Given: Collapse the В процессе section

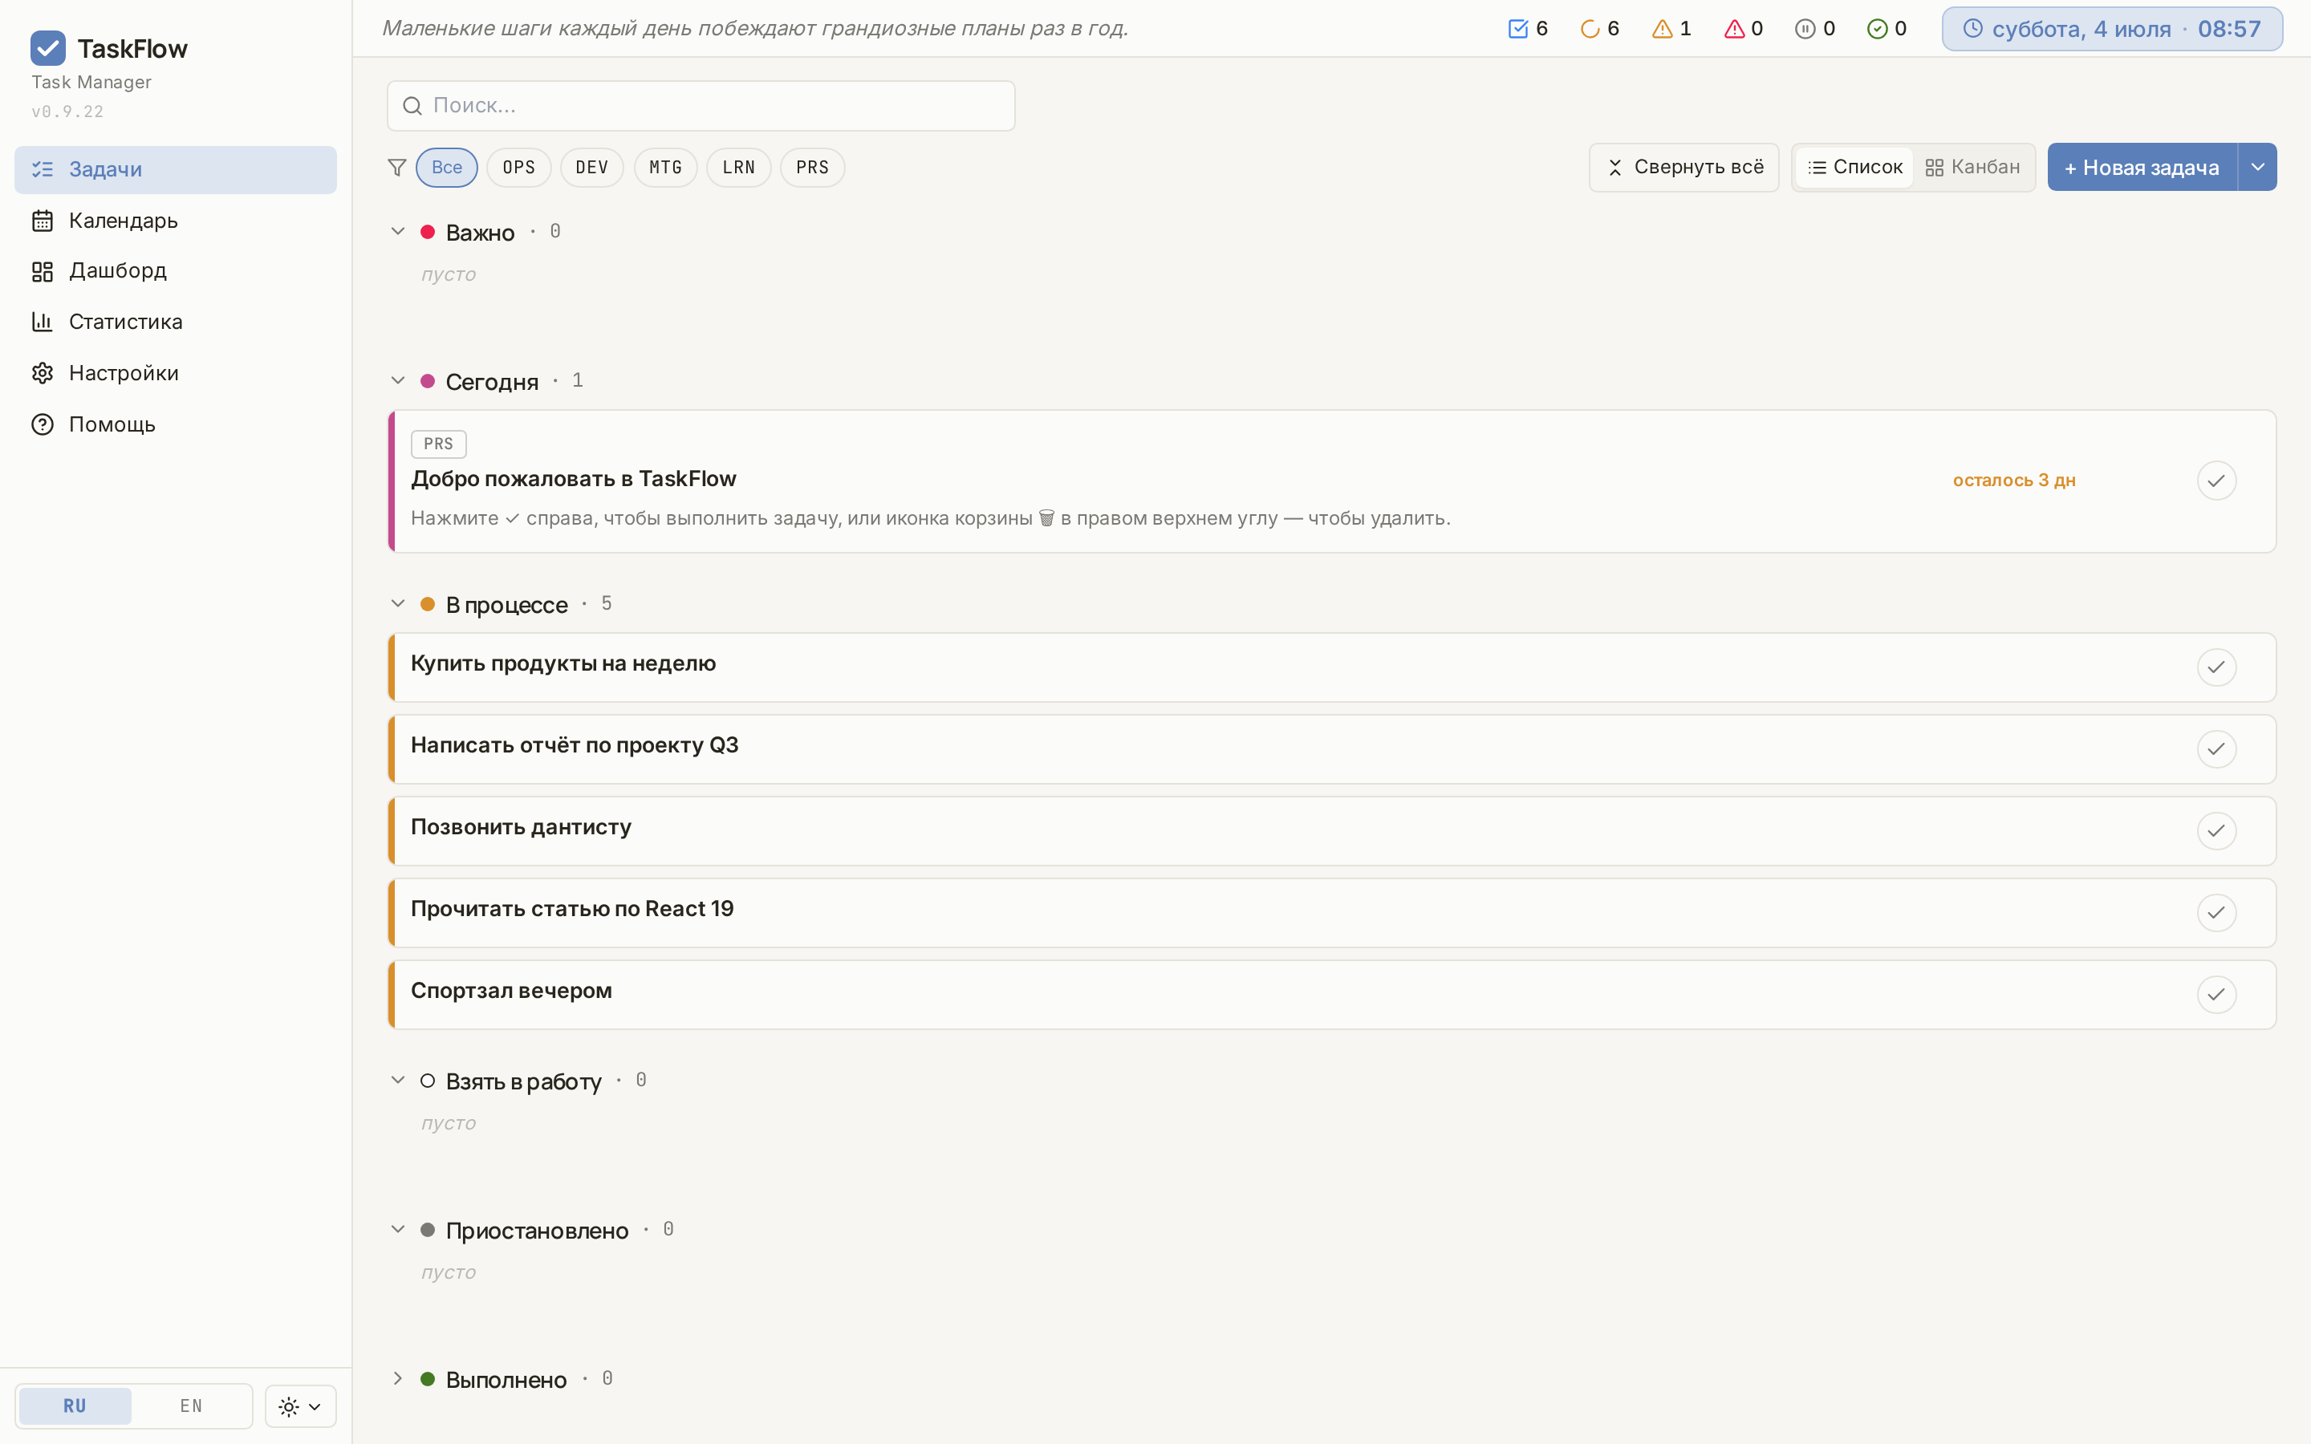Looking at the screenshot, I should tap(398, 605).
